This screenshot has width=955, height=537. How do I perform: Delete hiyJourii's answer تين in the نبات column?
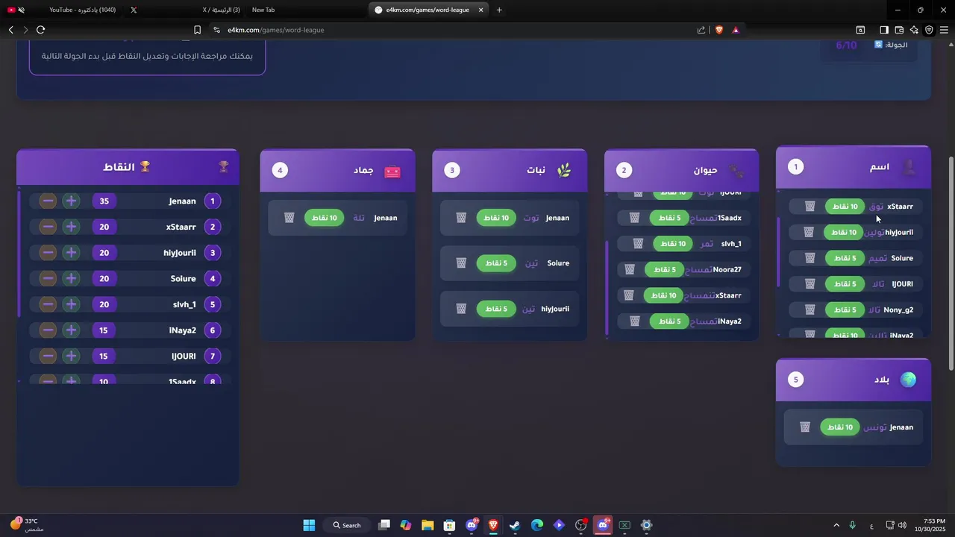point(462,309)
